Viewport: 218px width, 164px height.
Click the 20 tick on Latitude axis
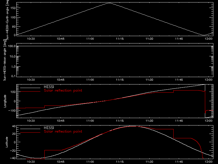pyautogui.click(x=14, y=134)
